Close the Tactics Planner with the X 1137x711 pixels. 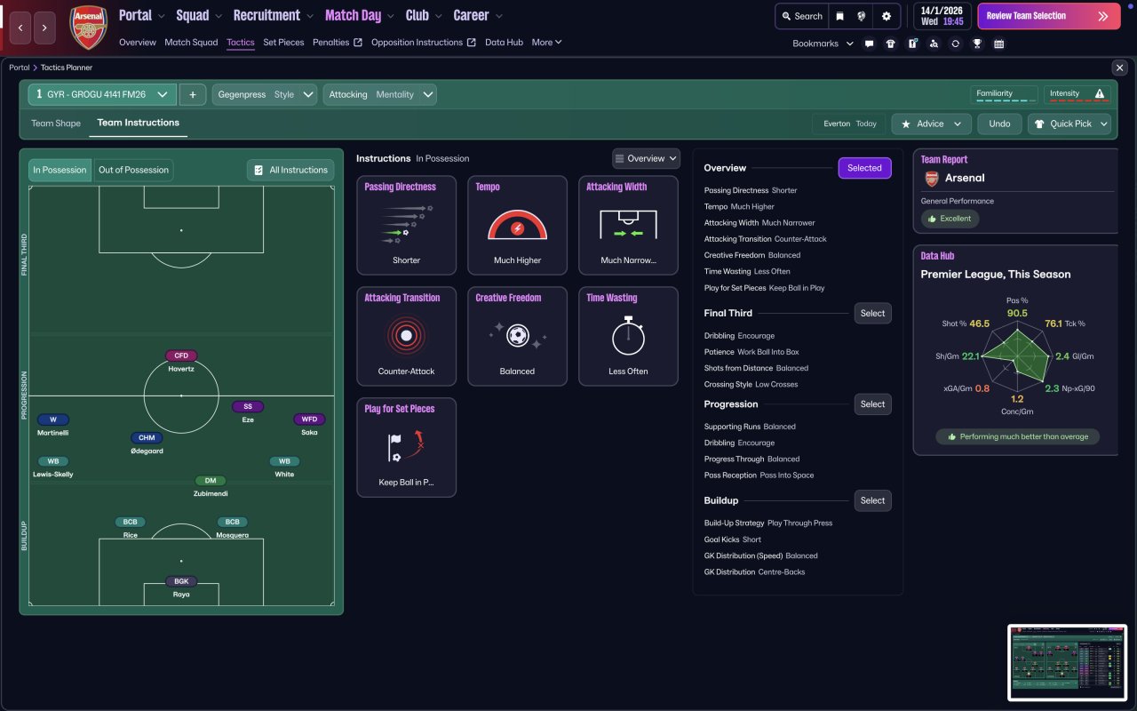[x=1119, y=68]
